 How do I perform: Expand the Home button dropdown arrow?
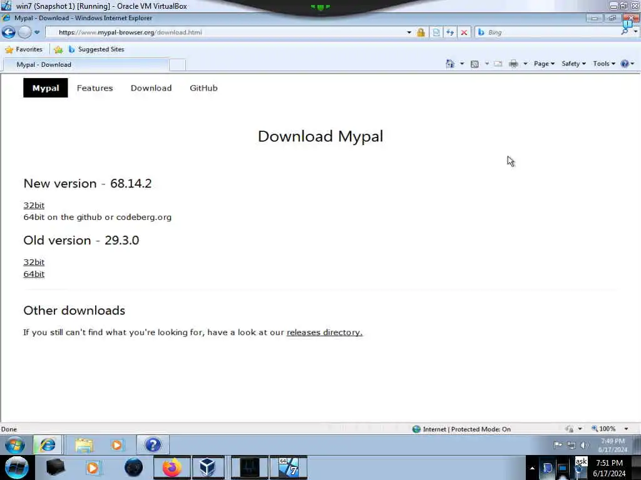click(x=462, y=64)
